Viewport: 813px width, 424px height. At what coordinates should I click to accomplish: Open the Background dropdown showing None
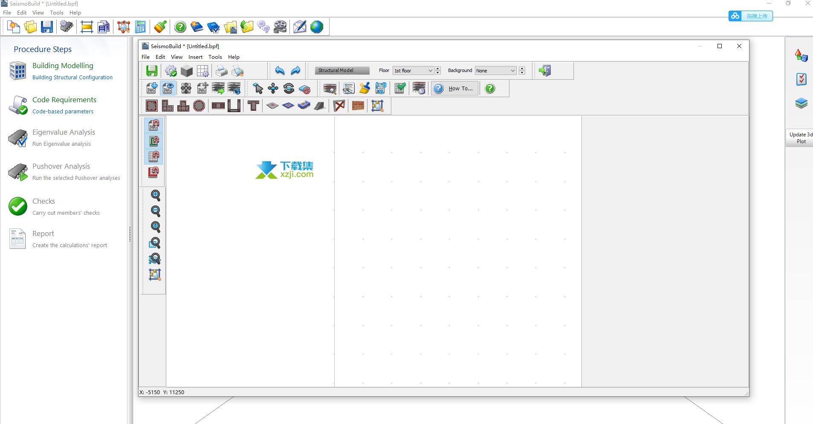click(x=496, y=71)
